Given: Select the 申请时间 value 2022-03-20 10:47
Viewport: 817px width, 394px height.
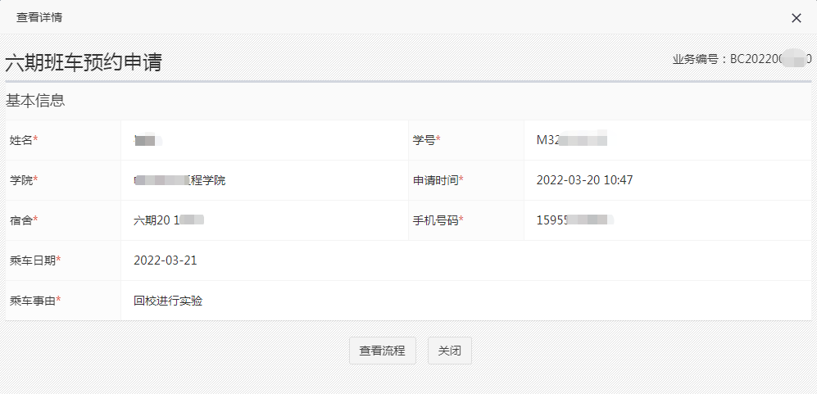Looking at the screenshot, I should pyautogui.click(x=584, y=180).
